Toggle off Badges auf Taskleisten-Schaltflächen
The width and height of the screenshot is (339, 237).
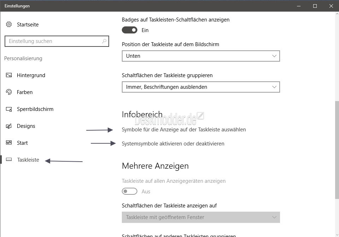130,30
